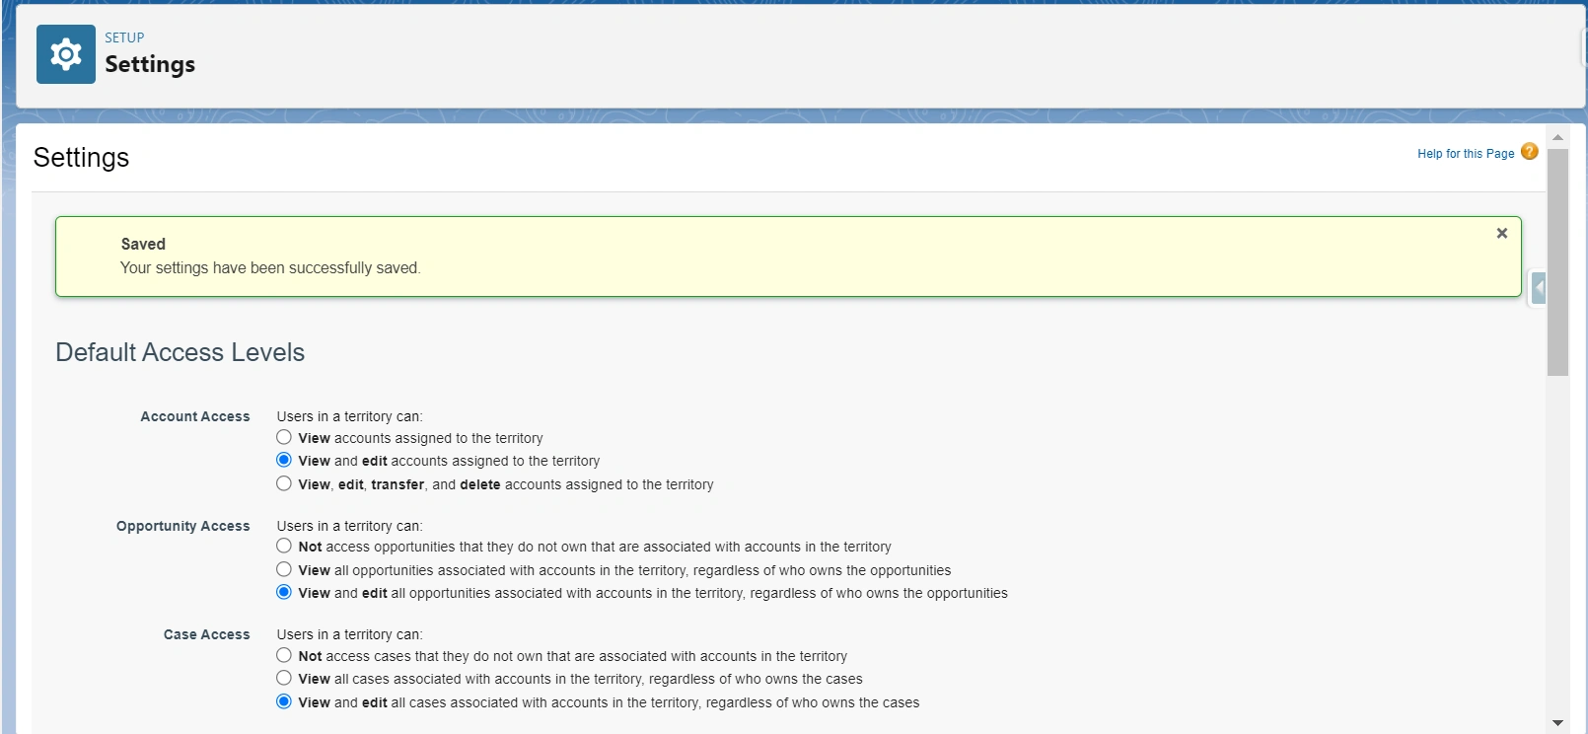This screenshot has height=734, width=1588.
Task: Click the scrollbar up arrow
Action: (x=1557, y=137)
